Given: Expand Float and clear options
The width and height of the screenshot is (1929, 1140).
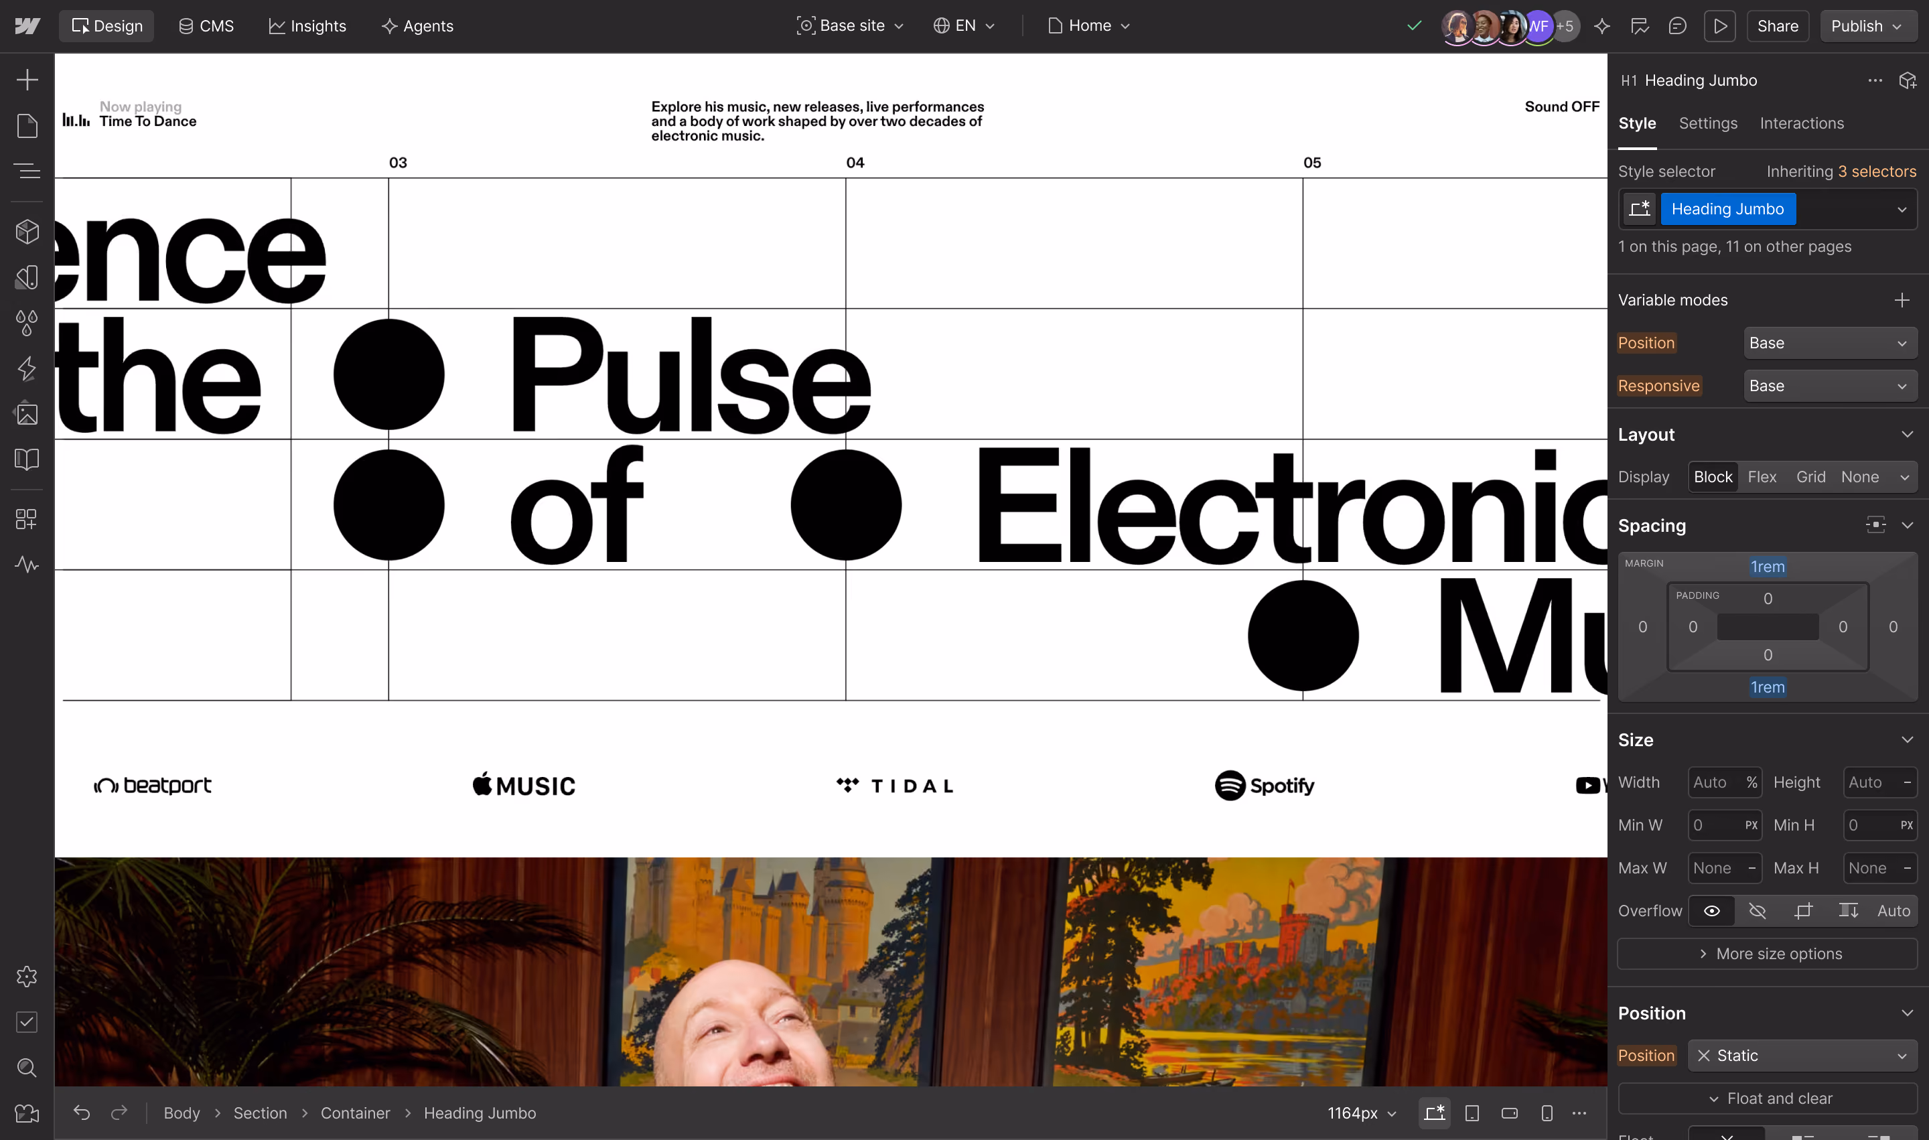Looking at the screenshot, I should 1768,1099.
